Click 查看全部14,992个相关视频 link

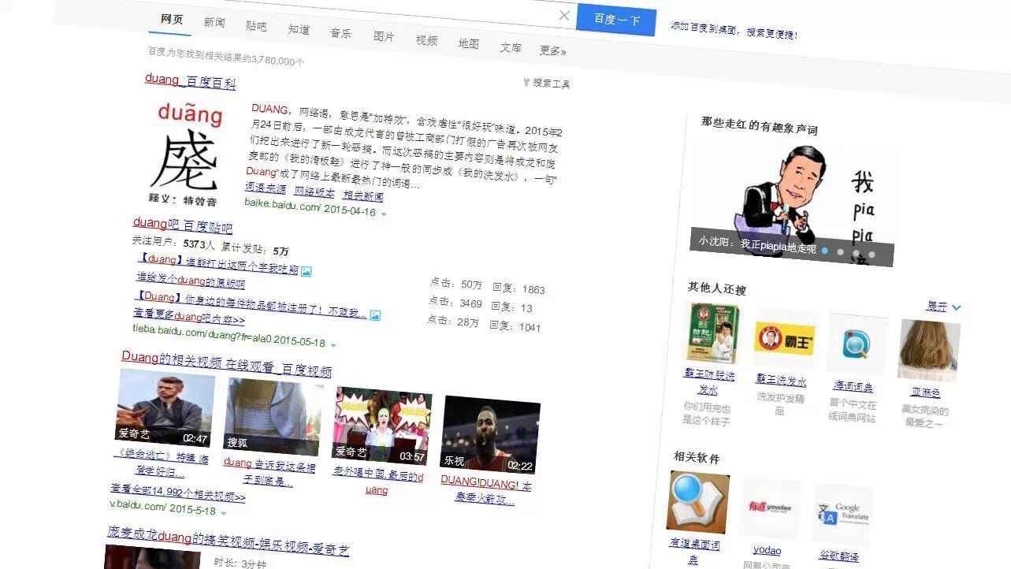[x=178, y=492]
